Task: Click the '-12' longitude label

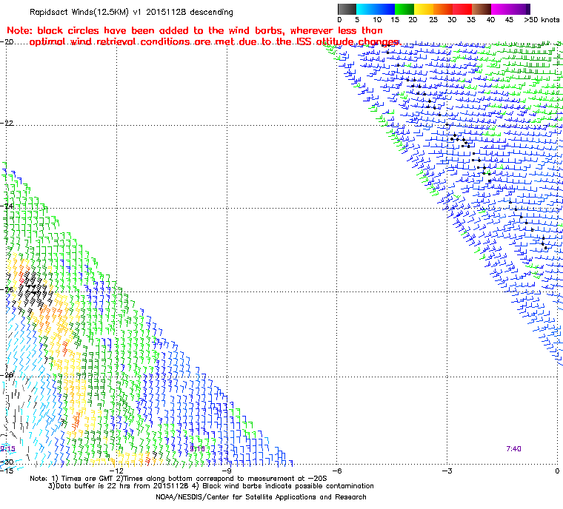Action: [116, 471]
